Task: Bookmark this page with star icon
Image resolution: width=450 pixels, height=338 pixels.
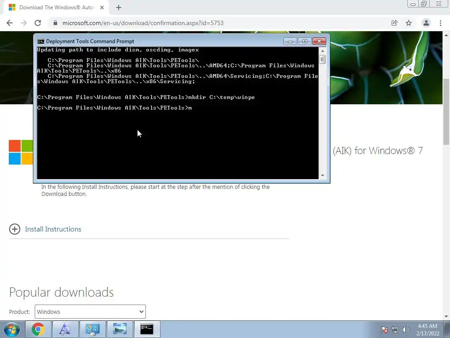Action: pos(409,23)
